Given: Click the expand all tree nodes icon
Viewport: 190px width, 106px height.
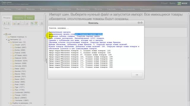Looking at the screenshot, I should click(x=5, y=23).
